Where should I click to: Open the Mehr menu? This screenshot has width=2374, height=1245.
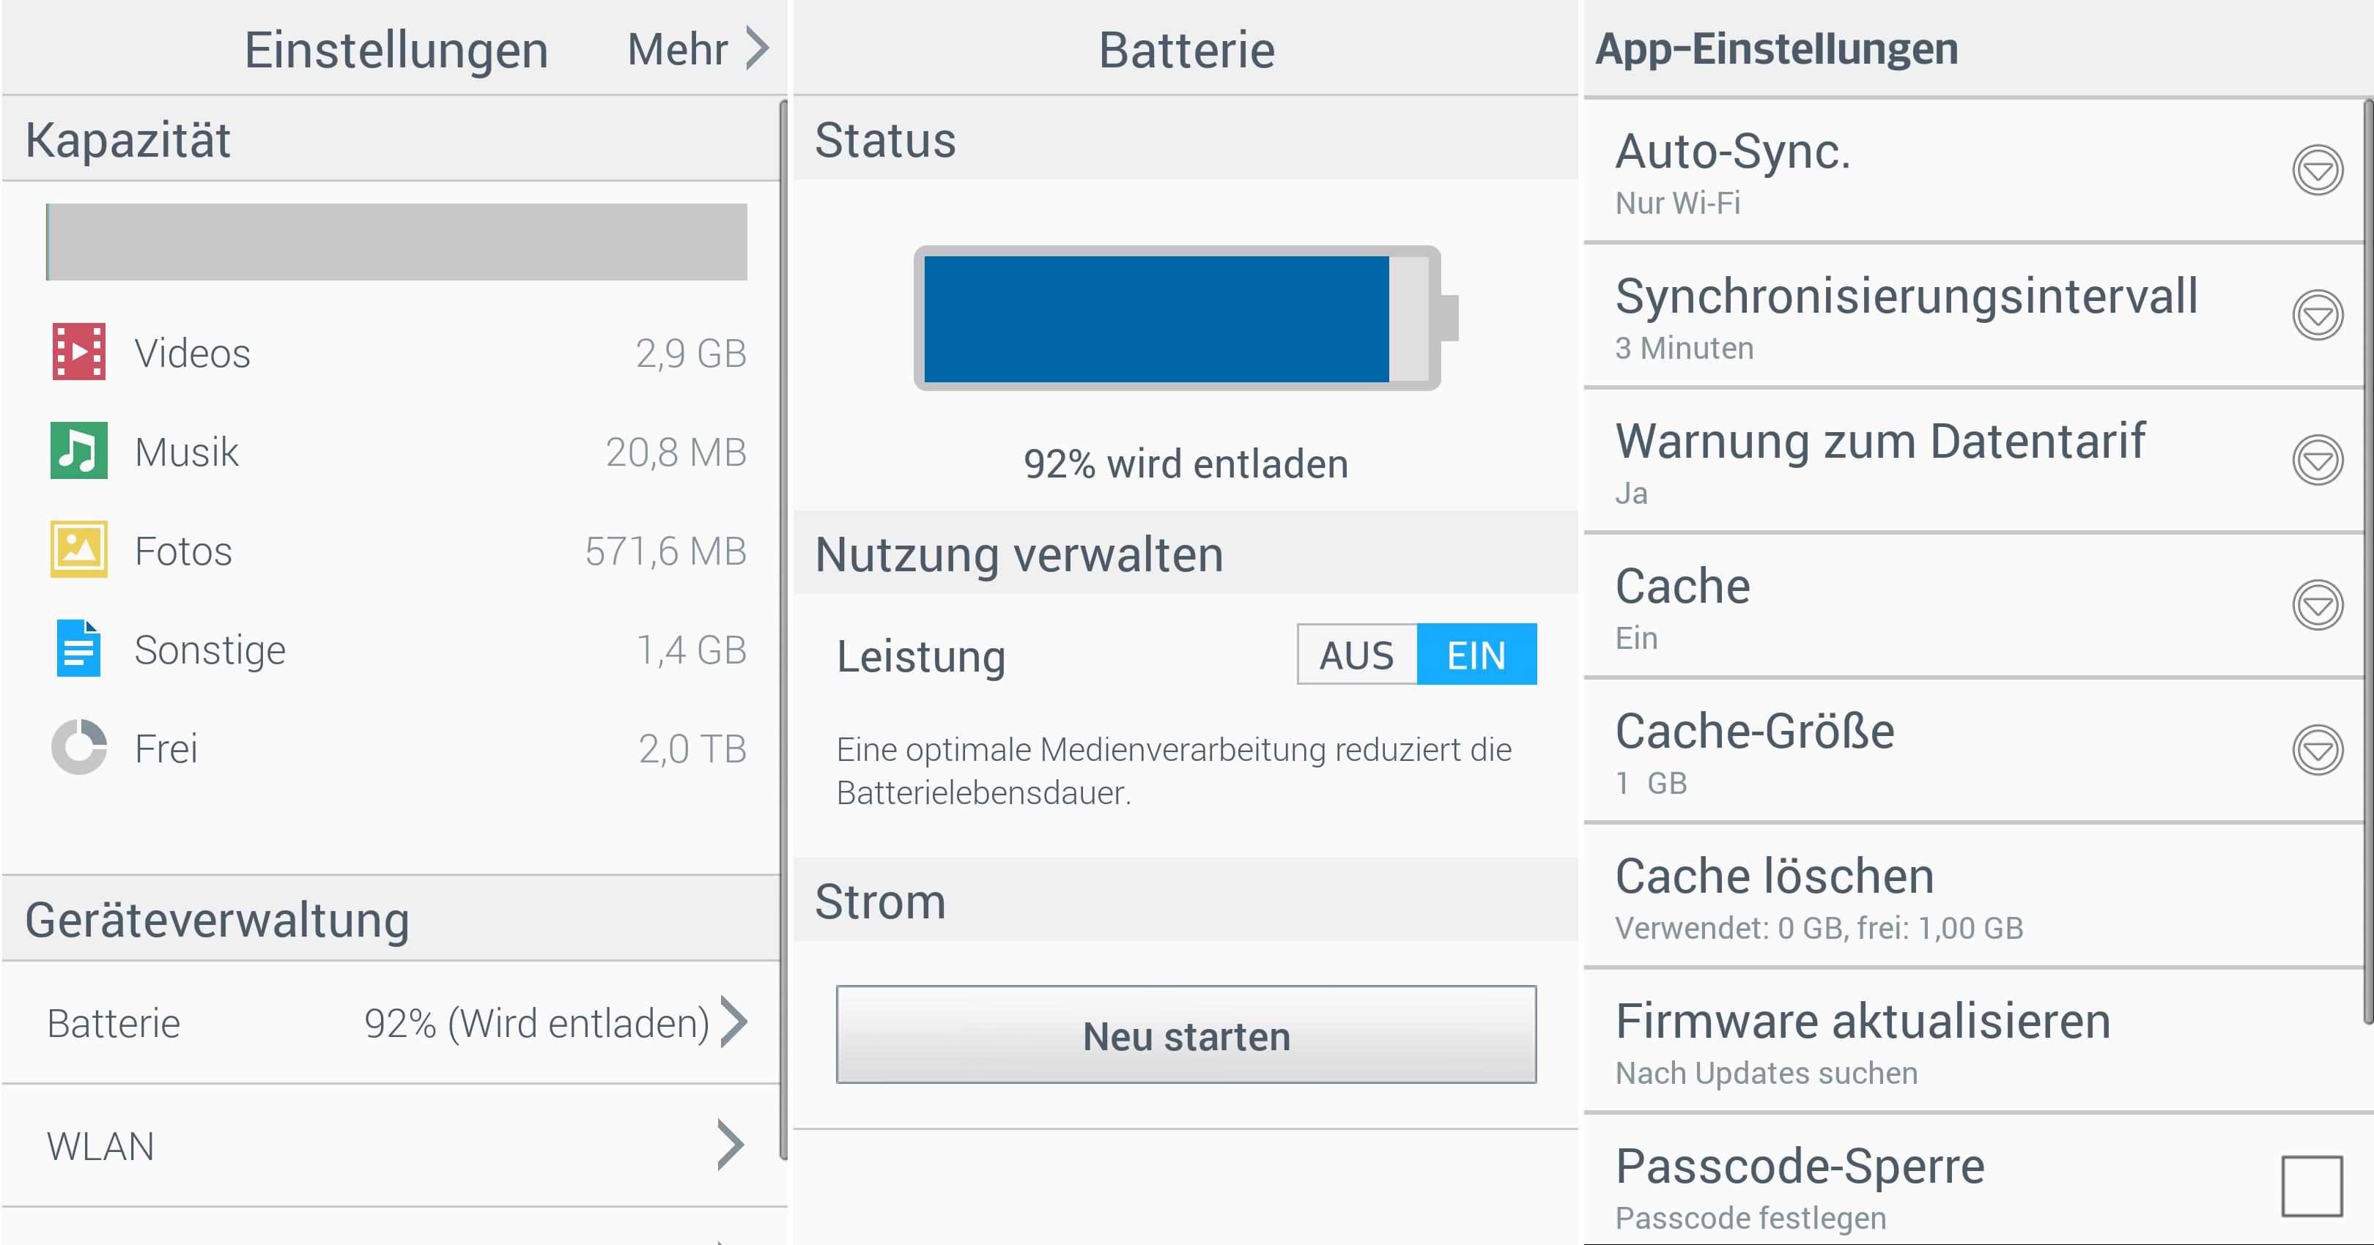[x=697, y=49]
